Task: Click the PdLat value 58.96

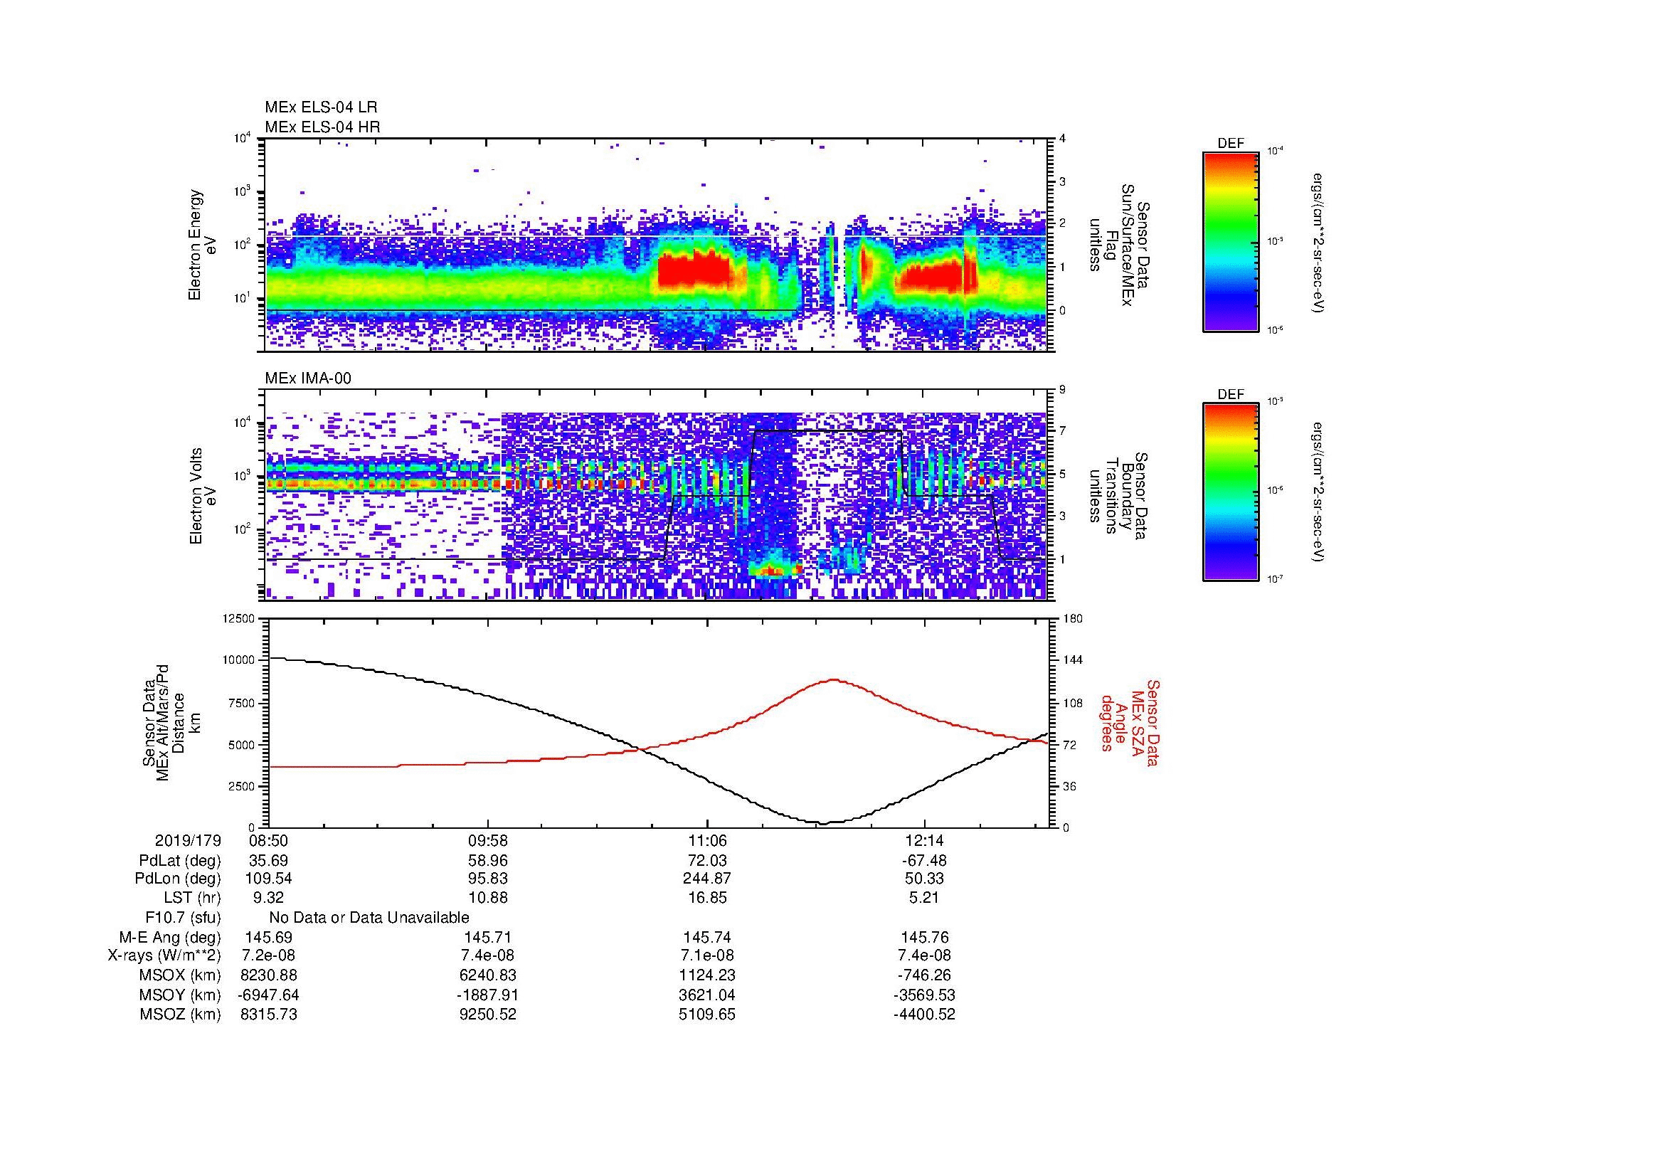Action: 489,861
